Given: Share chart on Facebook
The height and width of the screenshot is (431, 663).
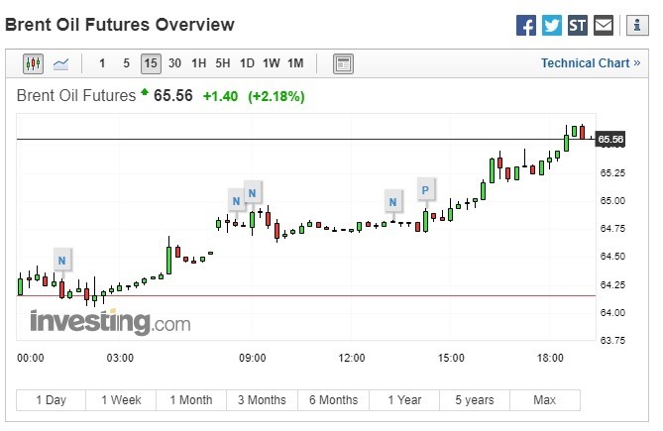Looking at the screenshot, I should tap(526, 26).
